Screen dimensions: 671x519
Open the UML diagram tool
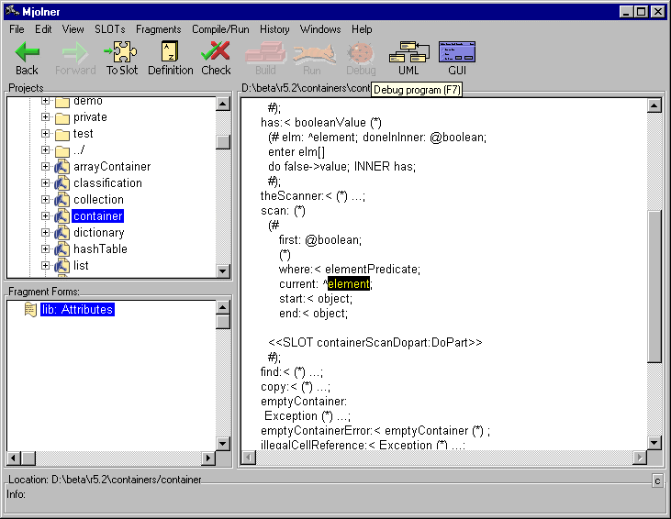[x=408, y=52]
